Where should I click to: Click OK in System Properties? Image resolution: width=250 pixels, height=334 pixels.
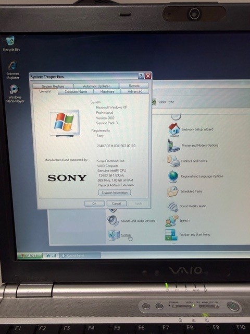94,204
